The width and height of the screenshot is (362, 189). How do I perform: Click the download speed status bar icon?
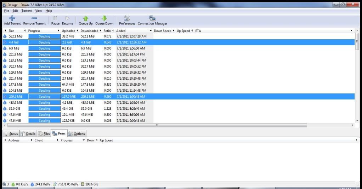pyautogui.click(x=13, y=184)
